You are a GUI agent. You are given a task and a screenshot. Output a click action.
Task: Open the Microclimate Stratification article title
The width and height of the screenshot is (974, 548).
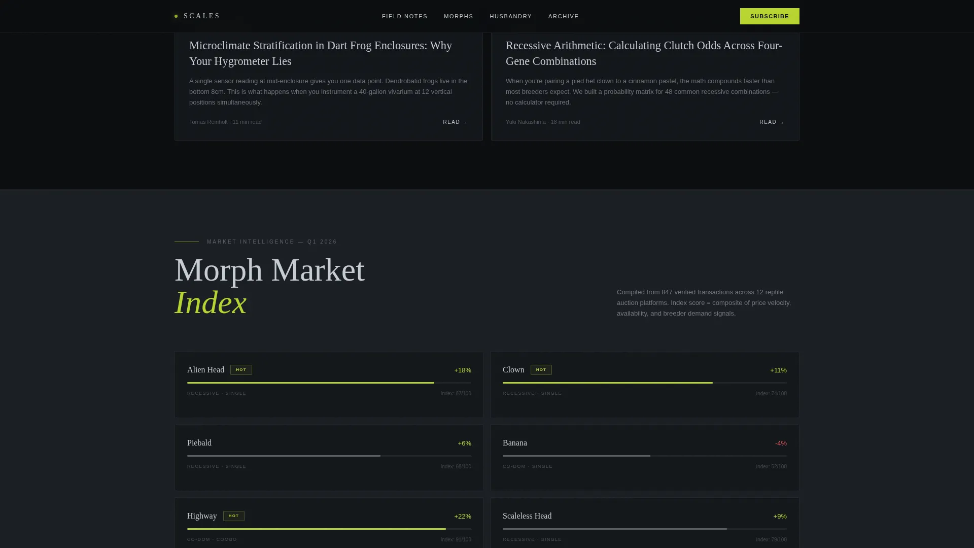tap(321, 53)
